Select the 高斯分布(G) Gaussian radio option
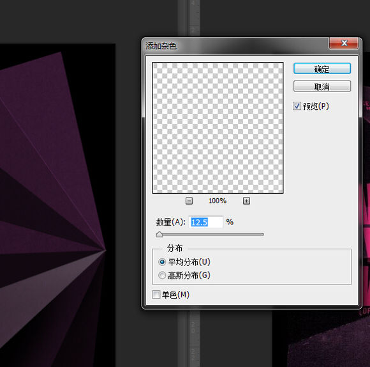Viewport: 370px width, 367px height. (162, 275)
